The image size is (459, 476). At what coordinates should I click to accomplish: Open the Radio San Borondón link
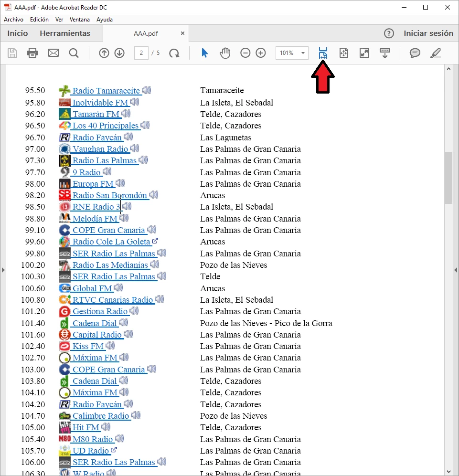(x=110, y=195)
